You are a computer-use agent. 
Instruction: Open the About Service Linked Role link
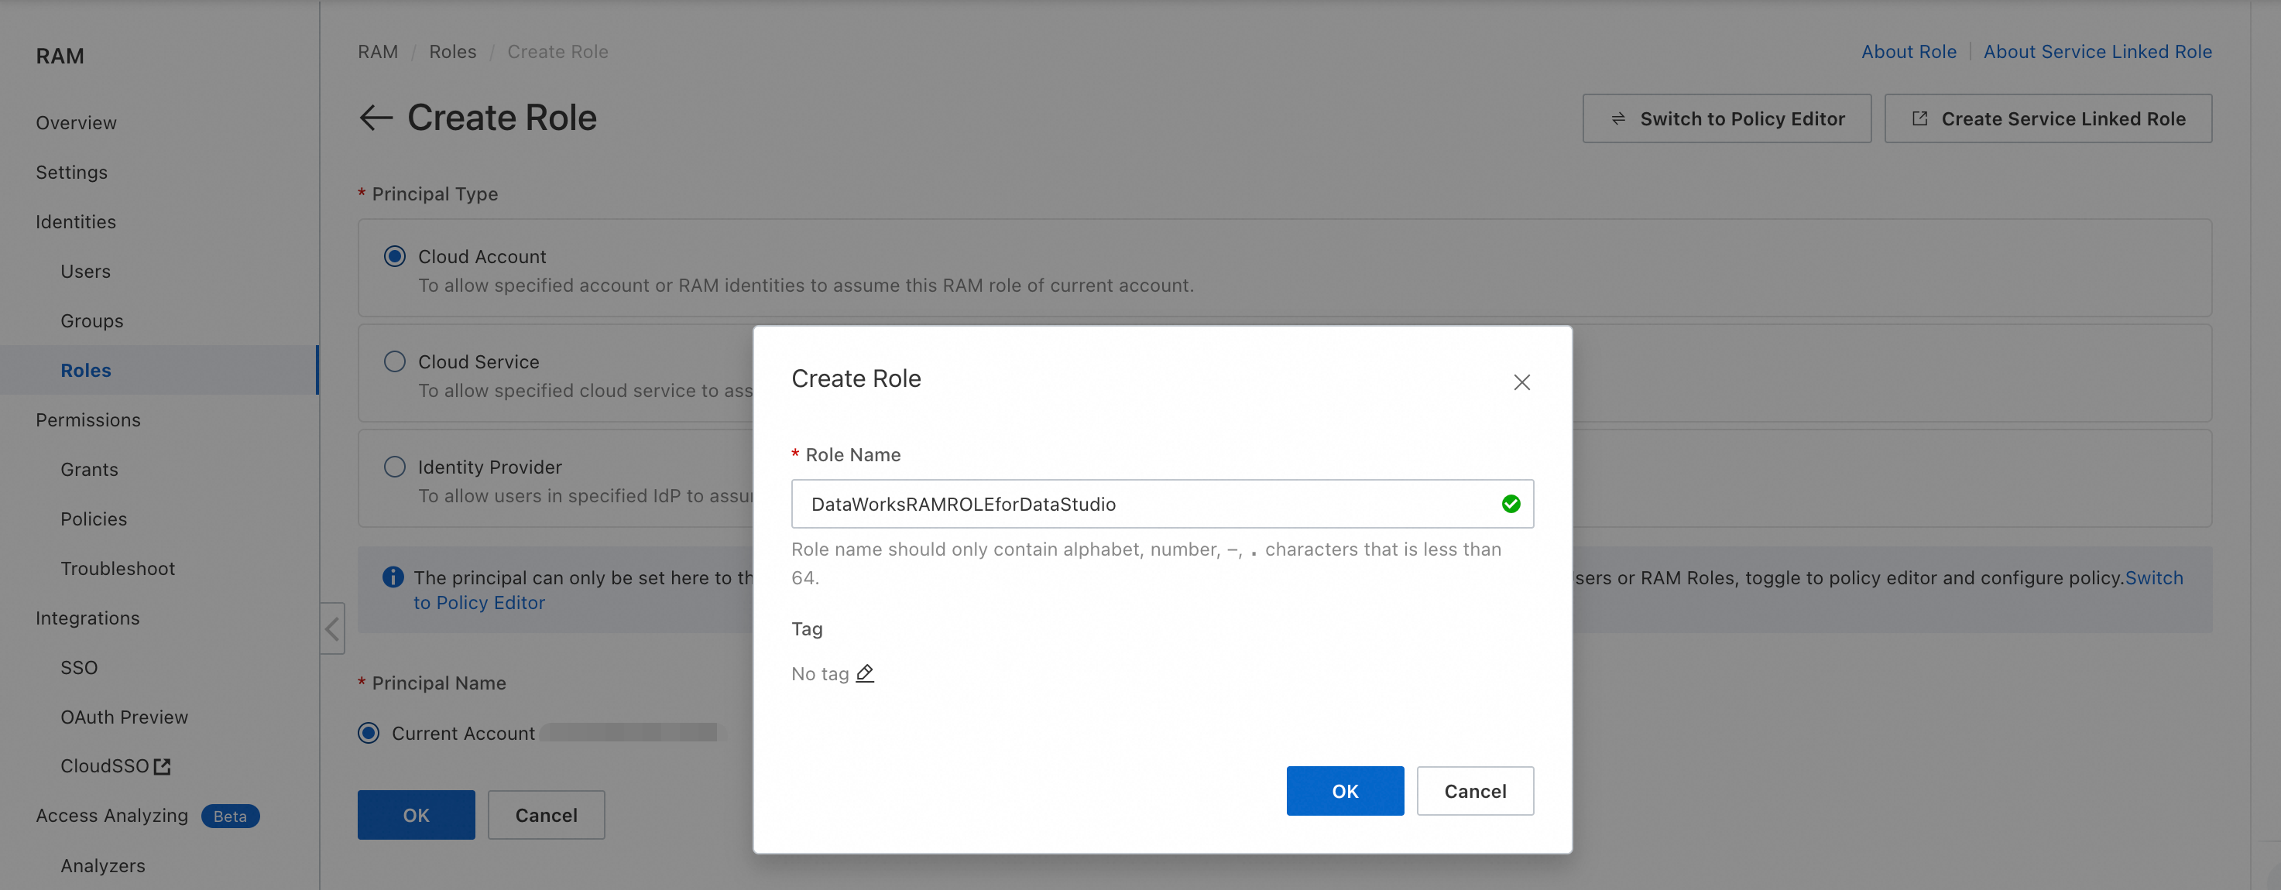[2097, 51]
